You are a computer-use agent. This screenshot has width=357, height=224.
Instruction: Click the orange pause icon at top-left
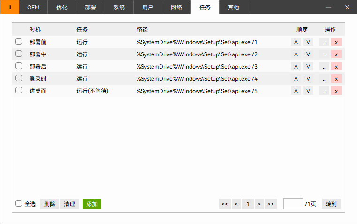click(10, 7)
